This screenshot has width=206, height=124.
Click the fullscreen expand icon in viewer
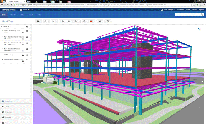click(x=199, y=29)
